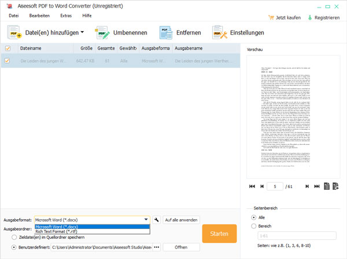Select Zieldatei(en) im Quellordner speichern radio

pyautogui.click(x=14, y=237)
